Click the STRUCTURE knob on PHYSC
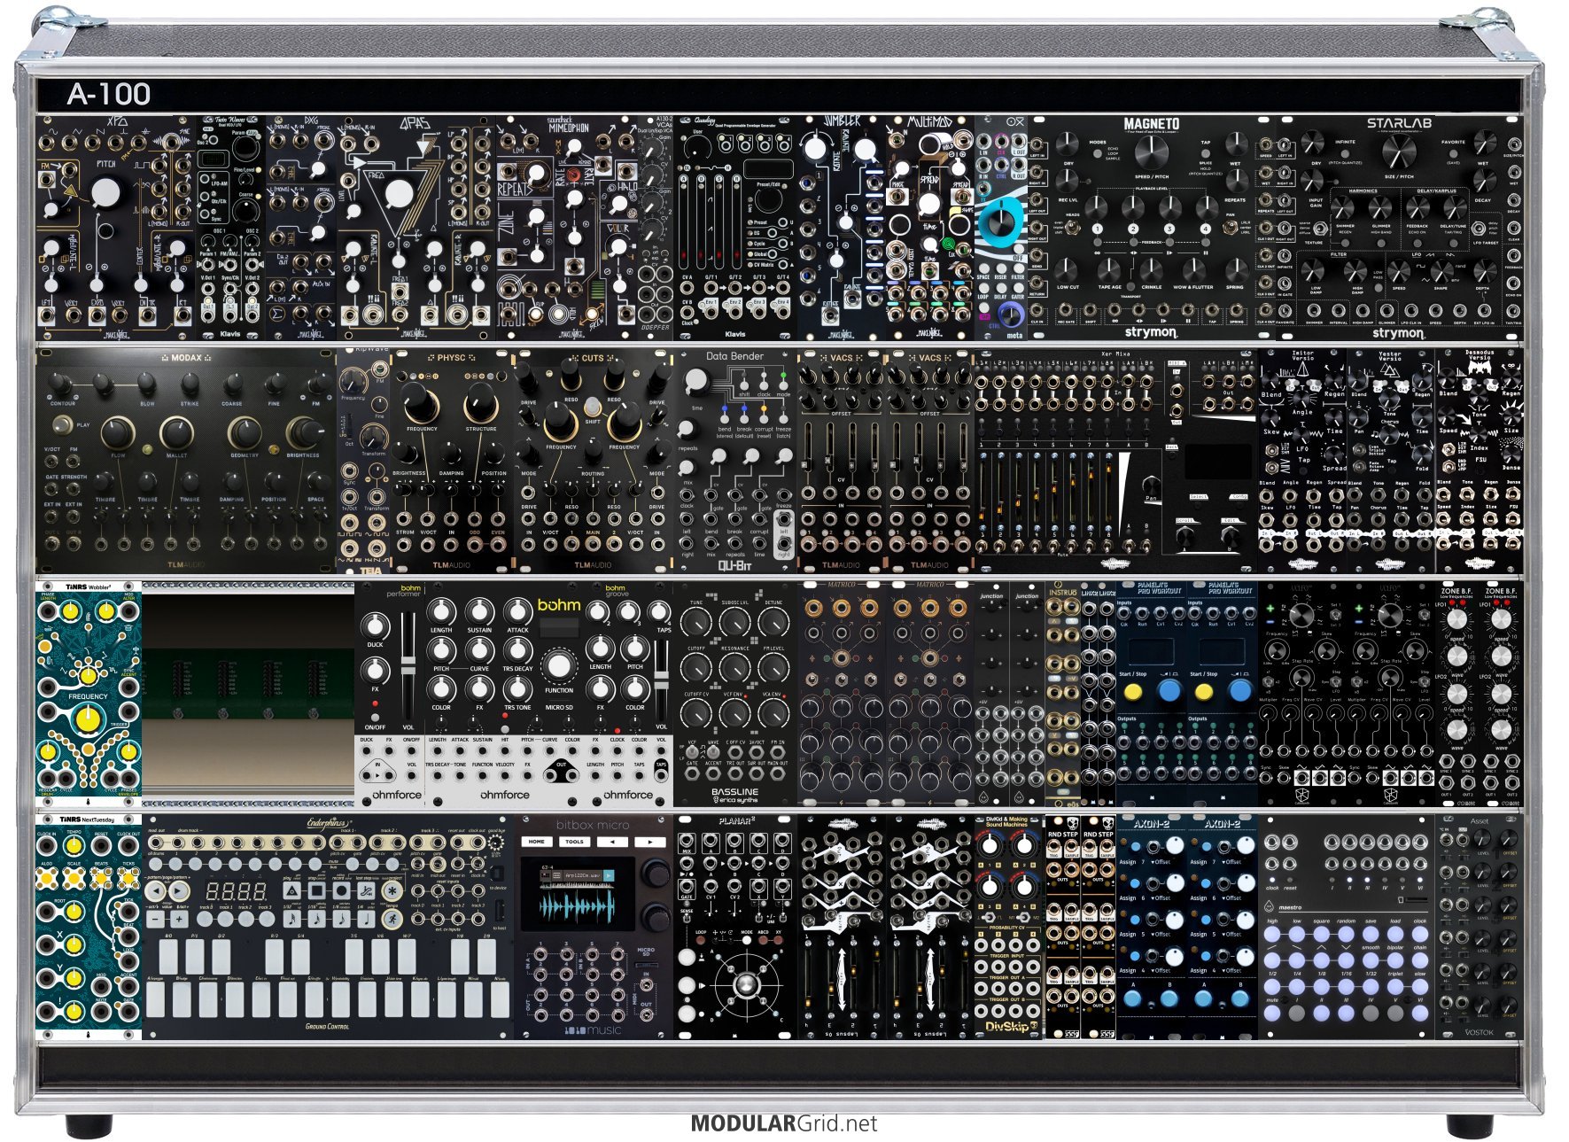Screen dimensions: 1569x1142 click(x=479, y=403)
